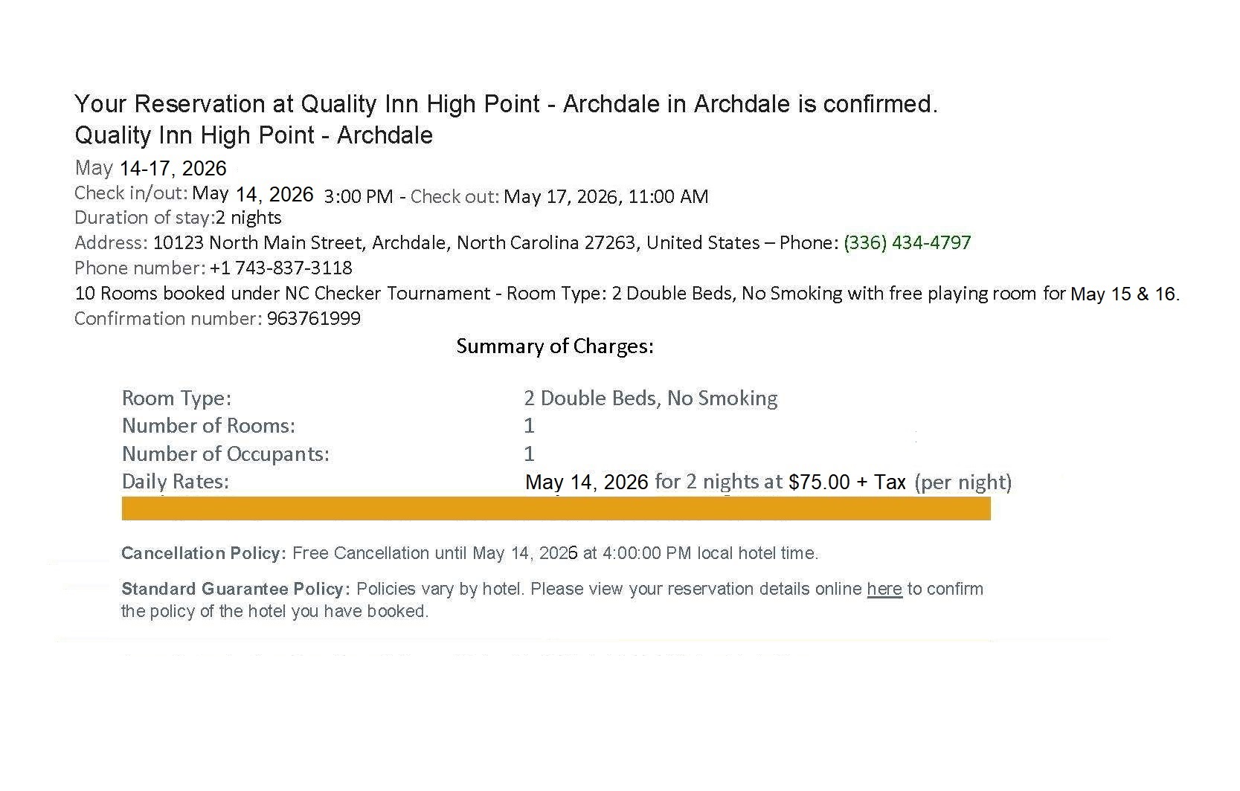Click the check-out time May 17, 2026, 11:00 AM
The image size is (1240, 791).
click(605, 197)
